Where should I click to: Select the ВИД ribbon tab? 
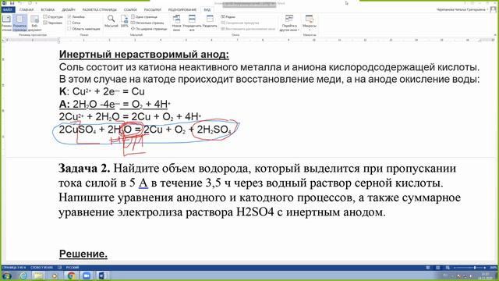[x=207, y=10]
